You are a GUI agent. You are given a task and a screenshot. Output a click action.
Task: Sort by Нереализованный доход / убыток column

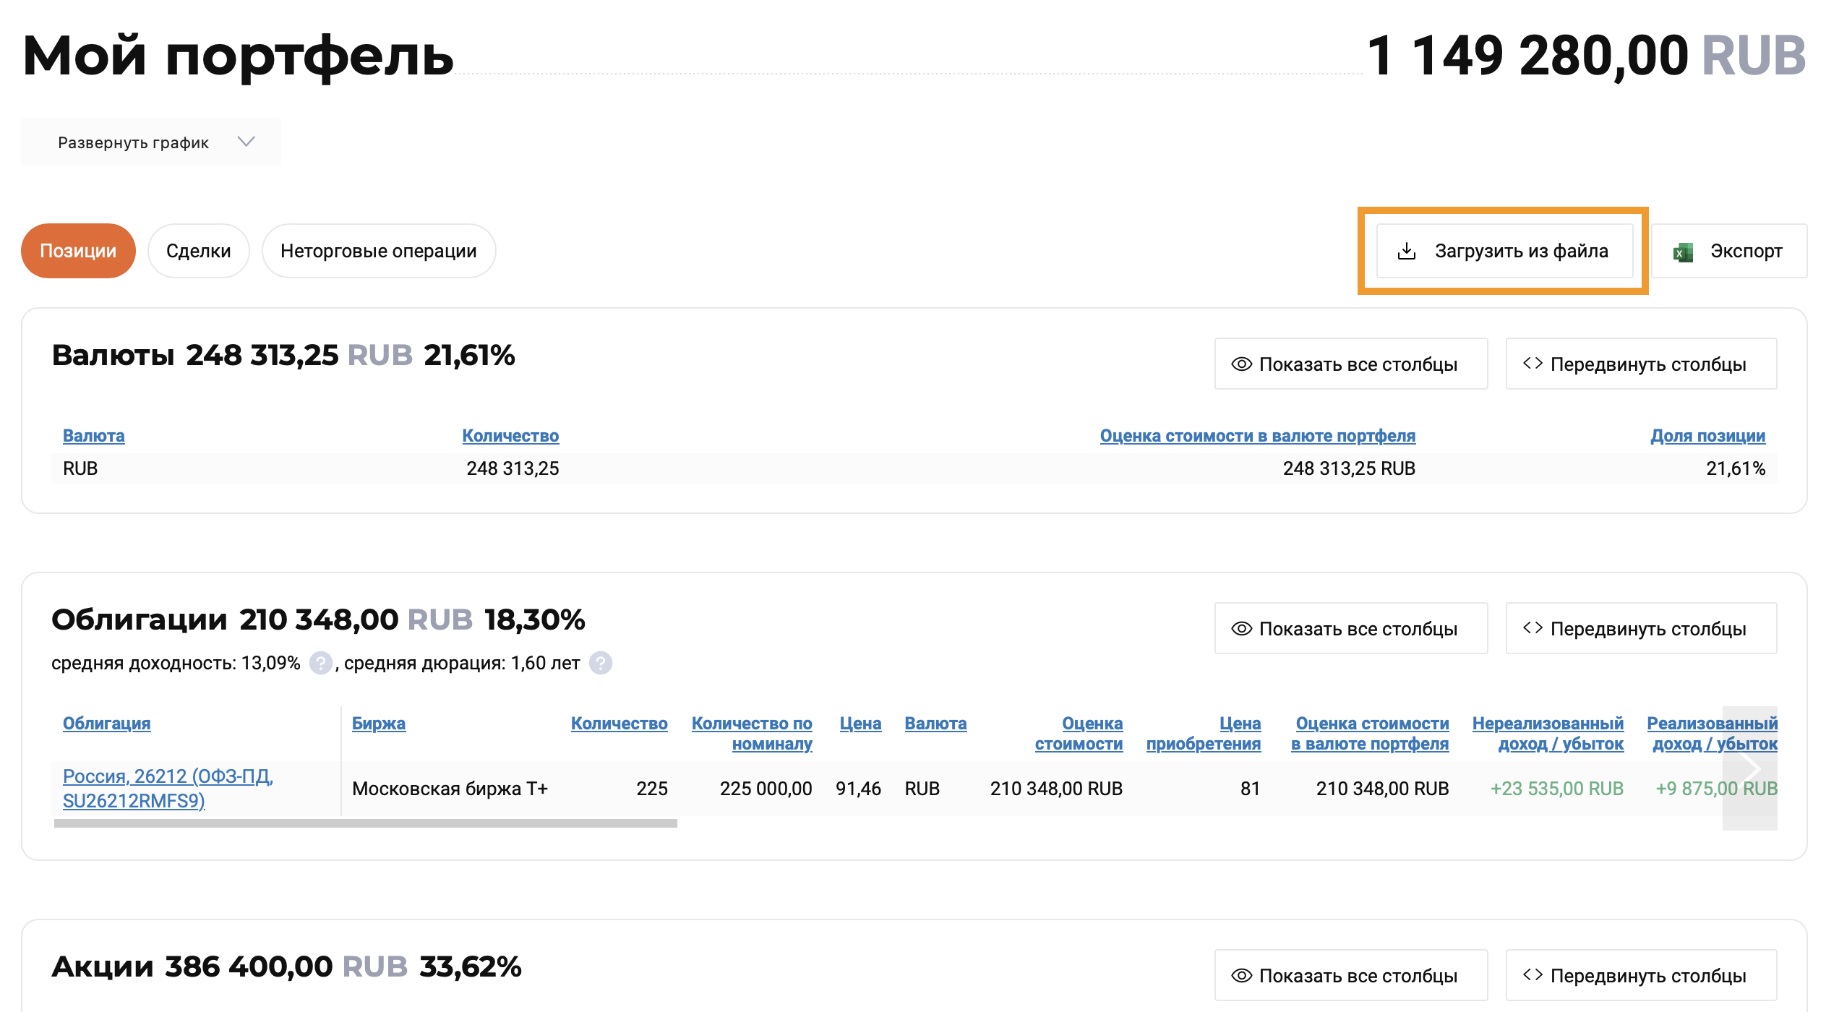click(1548, 733)
